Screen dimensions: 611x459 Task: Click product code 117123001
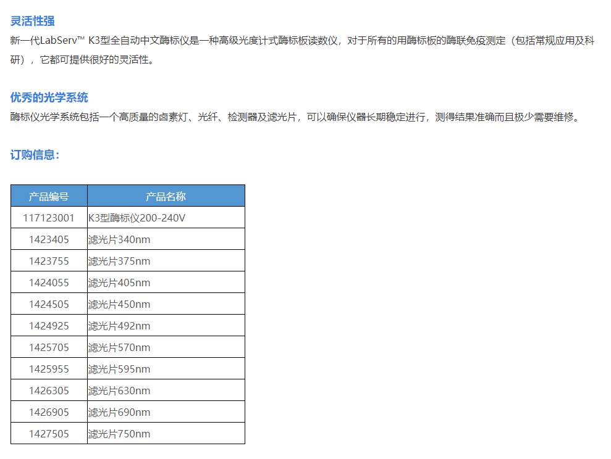[49, 217]
